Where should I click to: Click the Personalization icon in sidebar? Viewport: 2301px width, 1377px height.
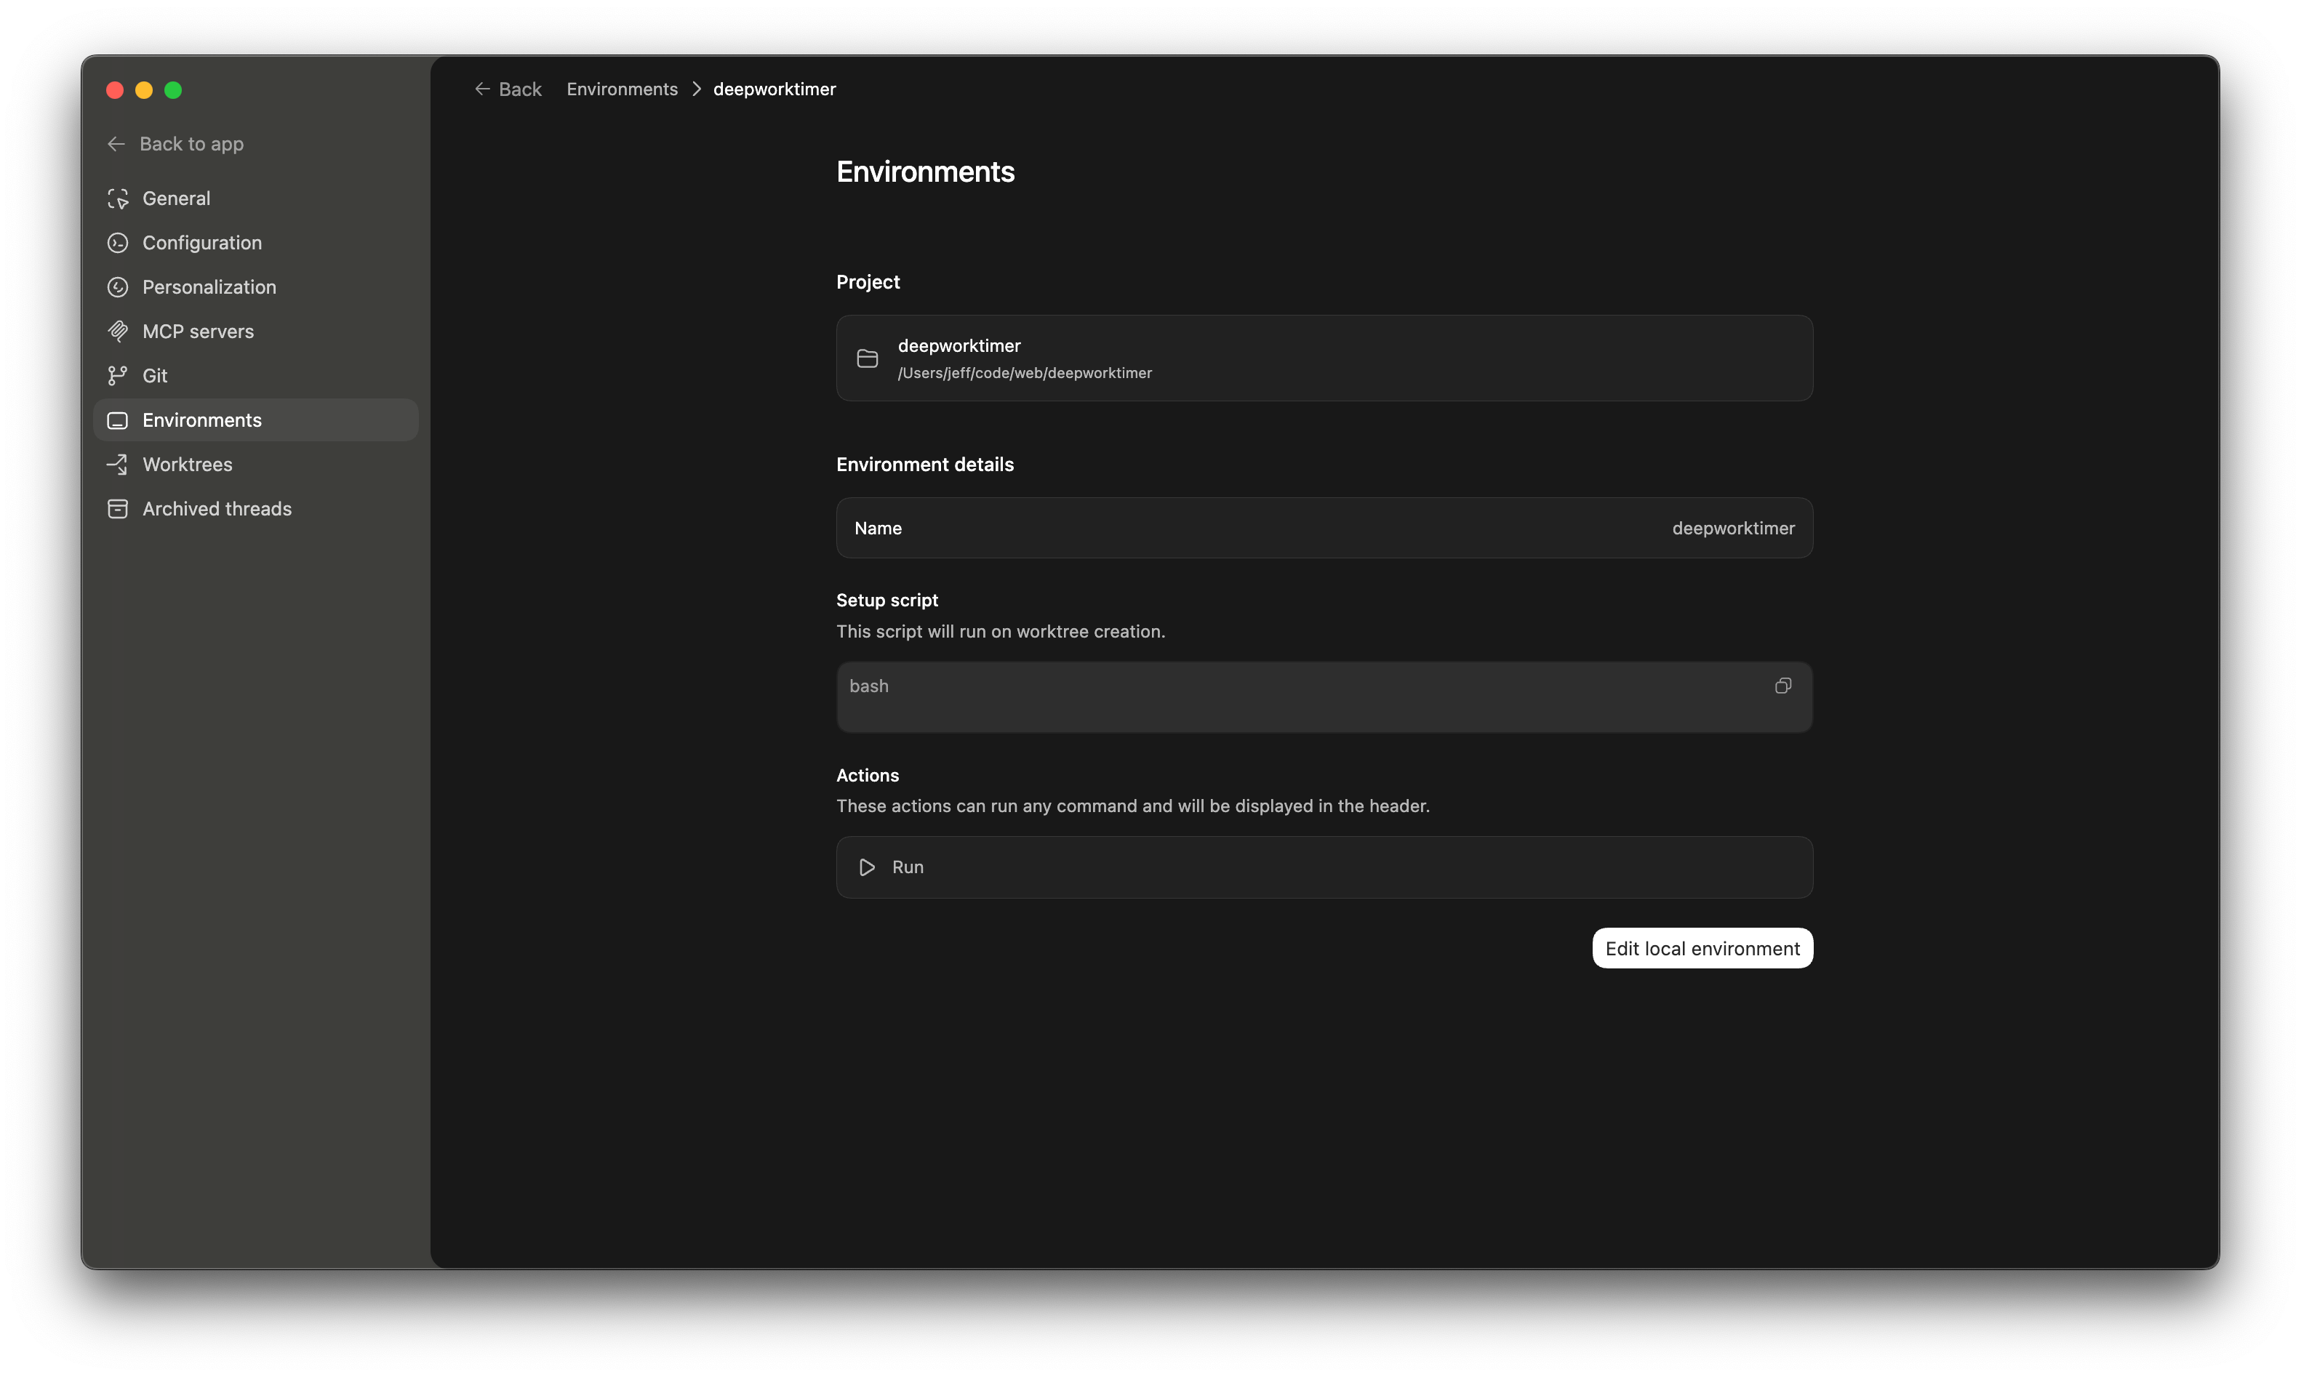pos(118,288)
